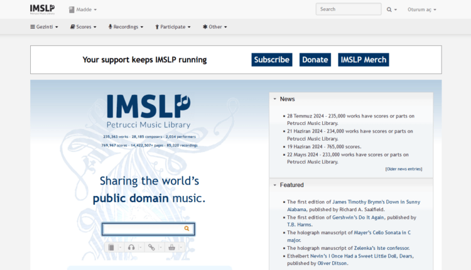
Task: Click the headphones recordings icon under the main search
Action: [x=131, y=247]
